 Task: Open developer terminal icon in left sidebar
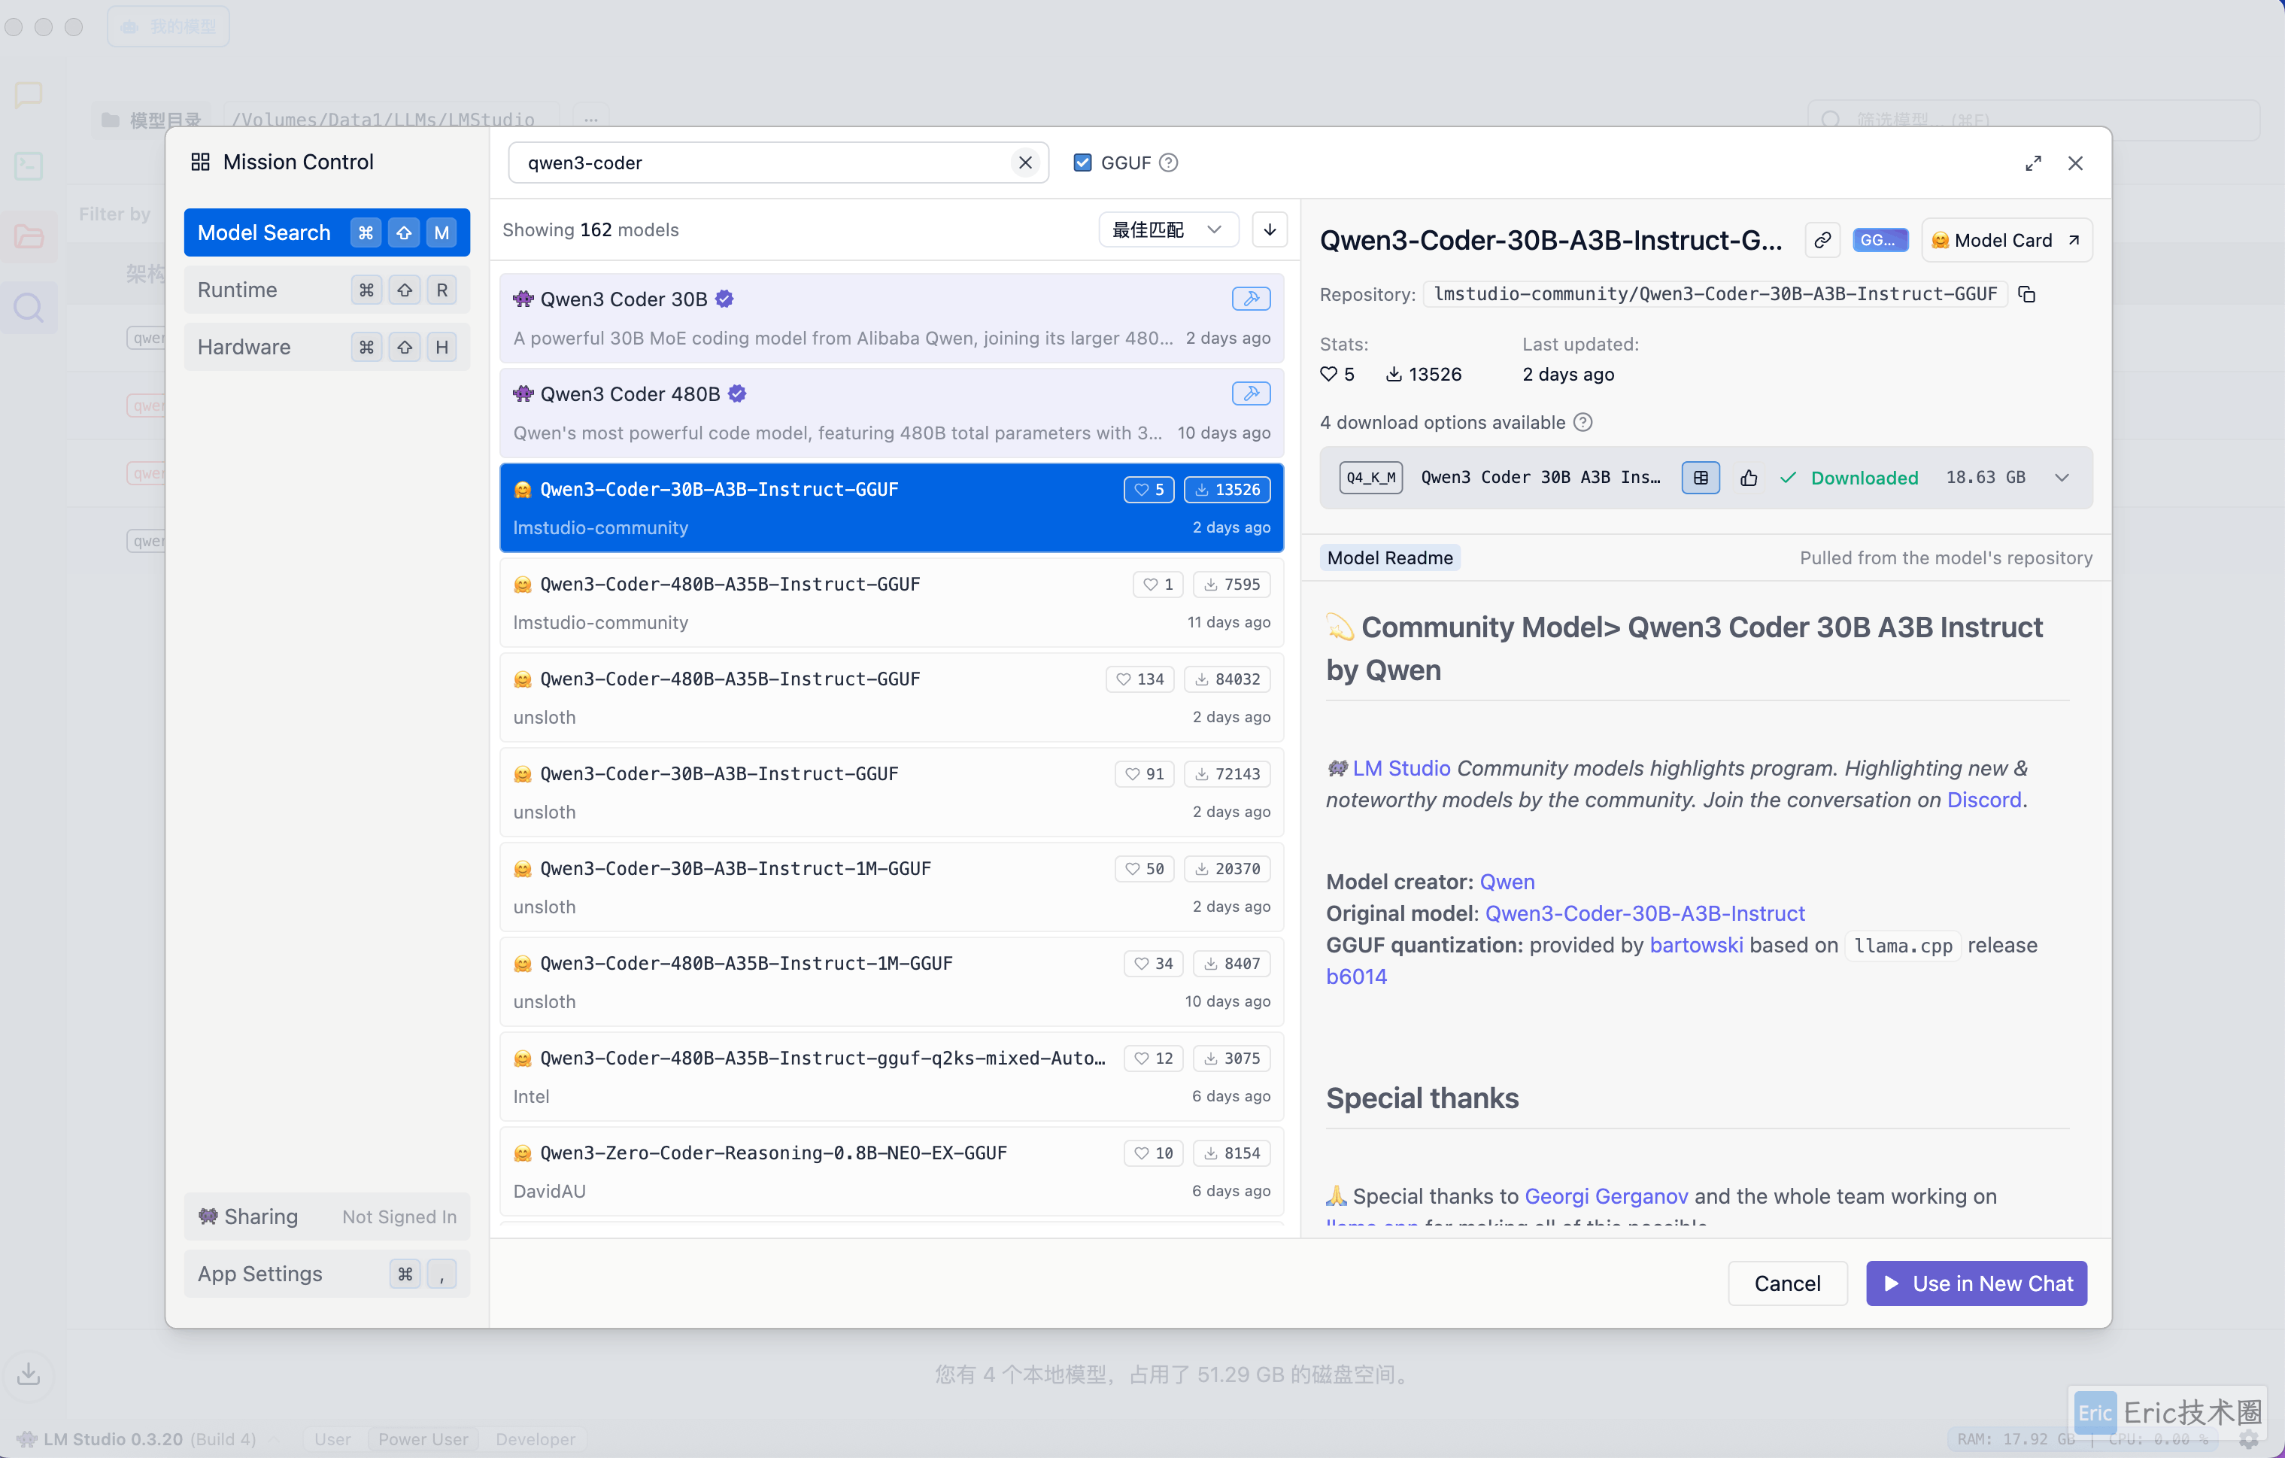tap(29, 166)
